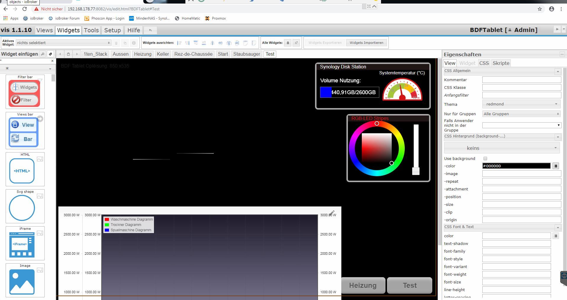The height and width of the screenshot is (300, 567).
Task: Click the equal widget height icon
Action: coord(254,43)
